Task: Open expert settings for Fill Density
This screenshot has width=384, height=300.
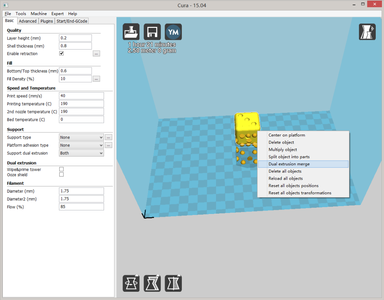Action: [96, 78]
